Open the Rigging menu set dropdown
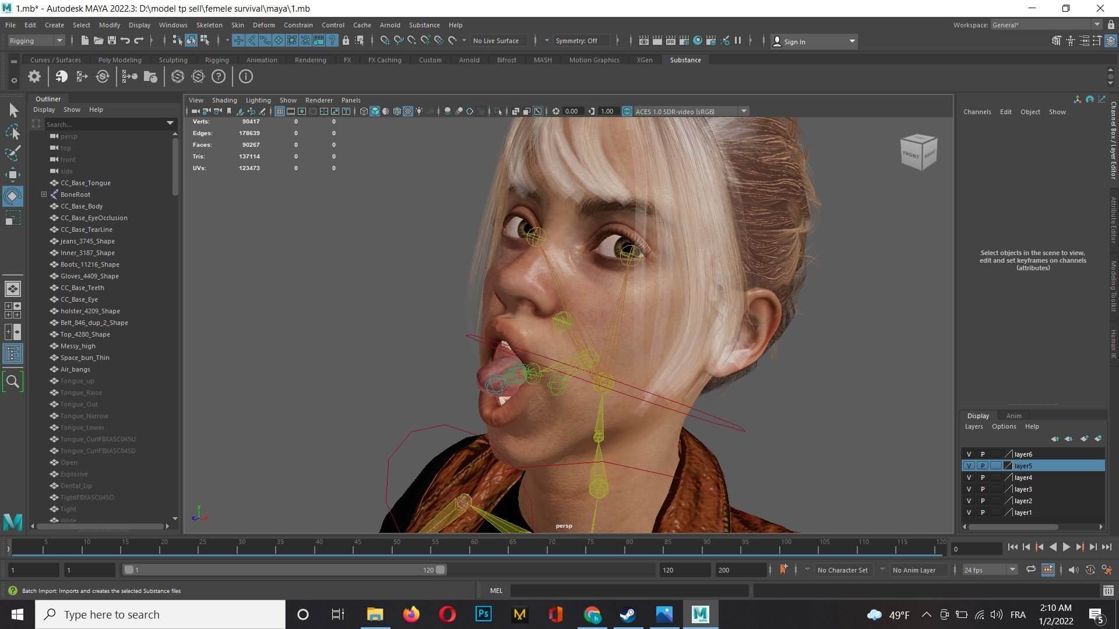This screenshot has height=629, width=1119. pos(36,41)
